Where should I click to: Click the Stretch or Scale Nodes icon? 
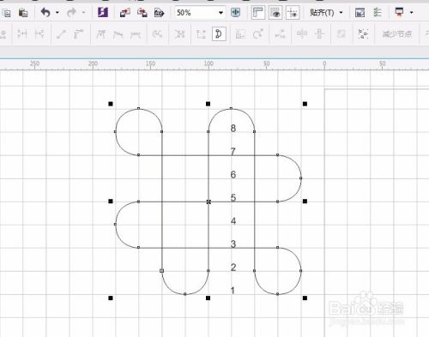point(240,34)
